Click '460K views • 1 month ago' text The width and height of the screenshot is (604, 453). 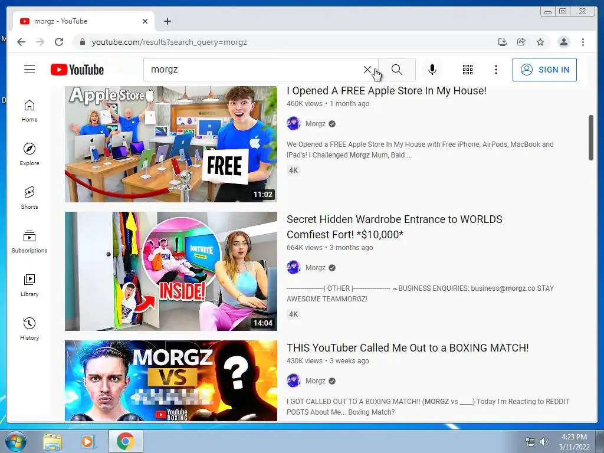pos(328,104)
